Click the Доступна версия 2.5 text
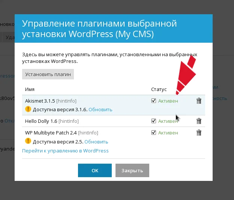This screenshot has width=234, height=200. pyautogui.click(x=58, y=142)
